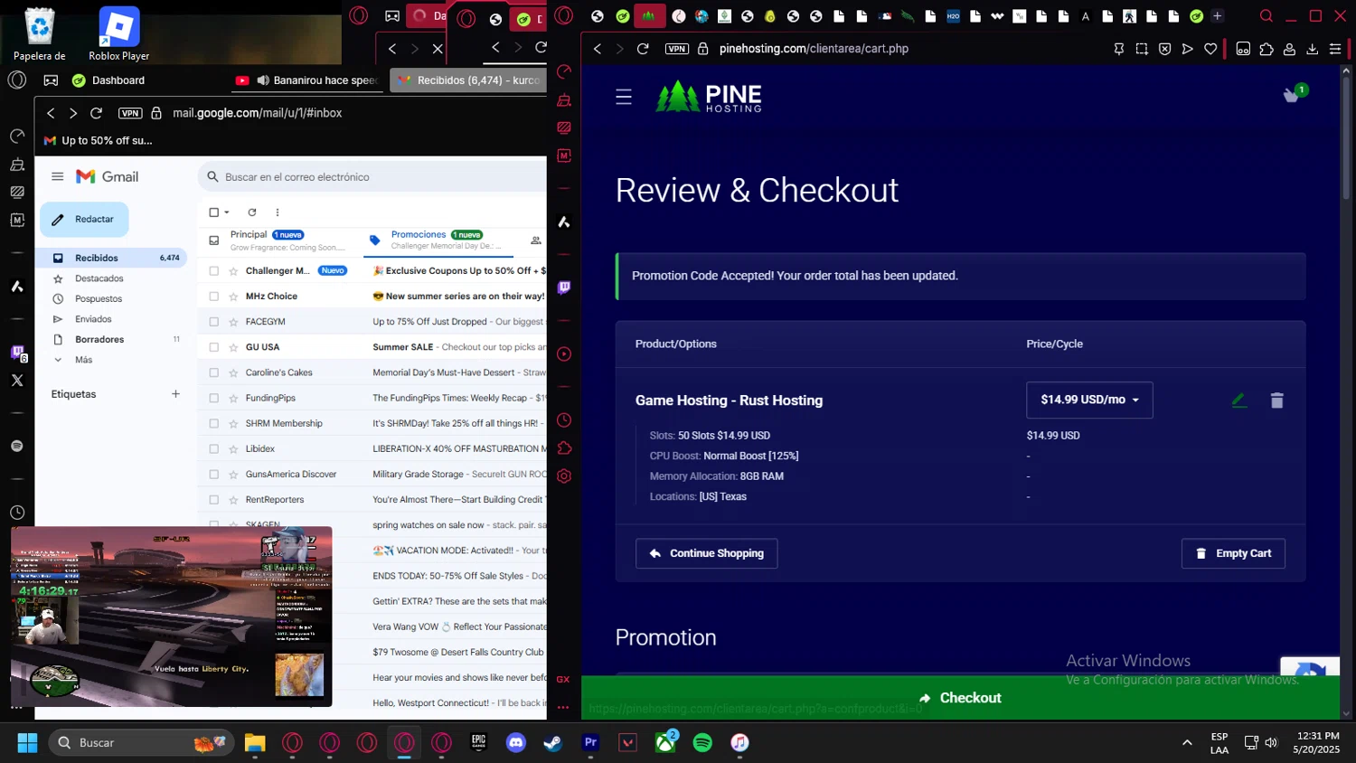
Task: Open Roblox Player desktop shortcut
Action: tap(118, 34)
